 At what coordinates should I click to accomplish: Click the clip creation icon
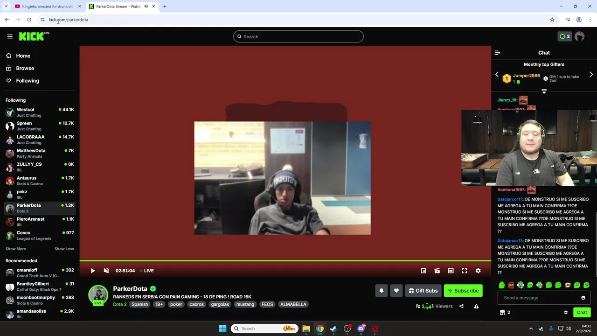[437, 271]
